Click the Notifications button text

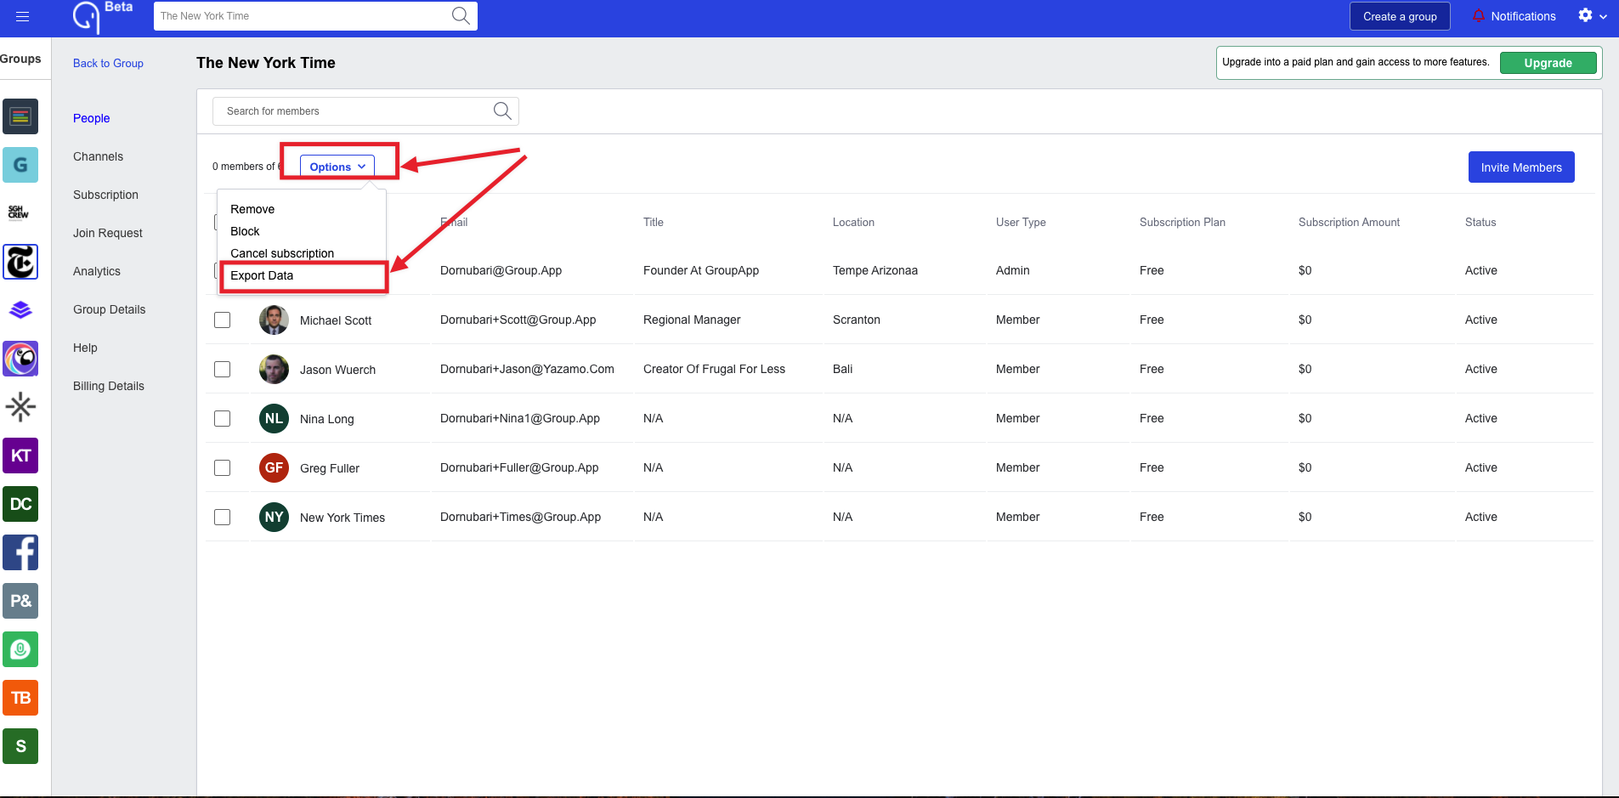coord(1523,16)
